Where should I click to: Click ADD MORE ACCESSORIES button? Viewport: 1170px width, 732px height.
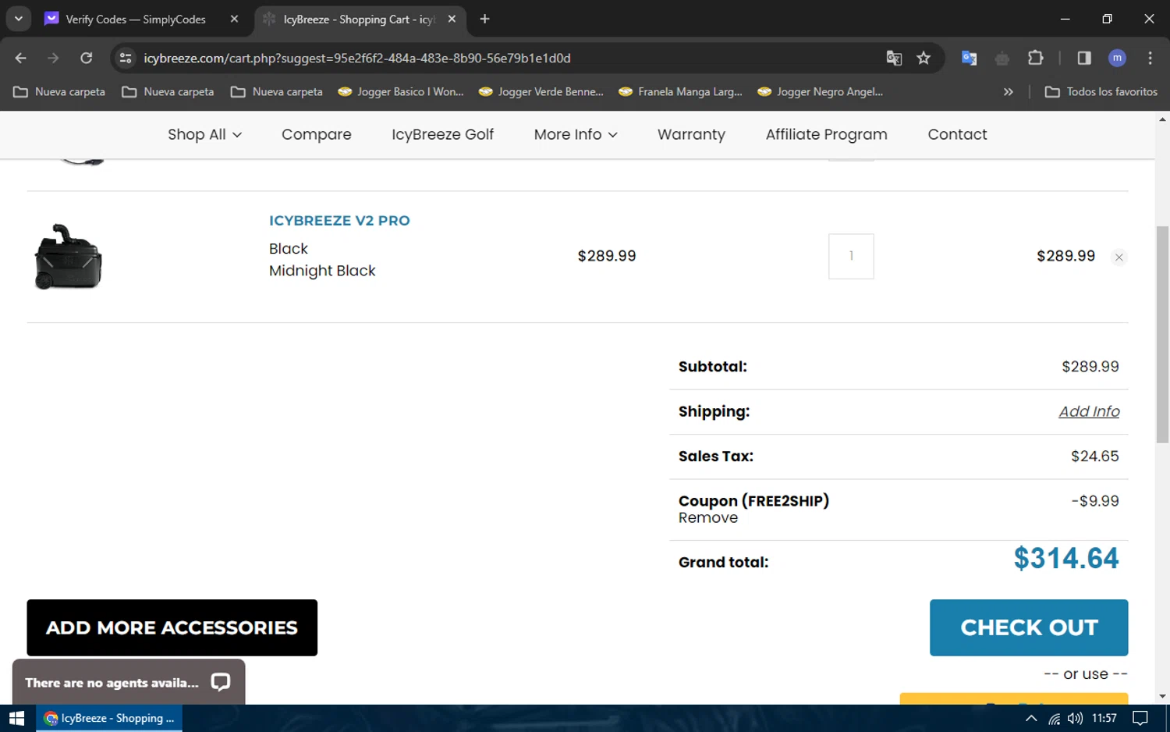(x=172, y=627)
